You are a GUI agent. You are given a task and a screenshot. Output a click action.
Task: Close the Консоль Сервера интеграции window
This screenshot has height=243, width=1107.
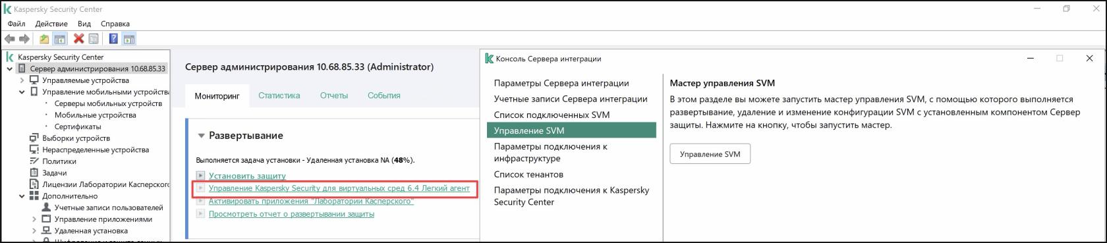click(1089, 58)
